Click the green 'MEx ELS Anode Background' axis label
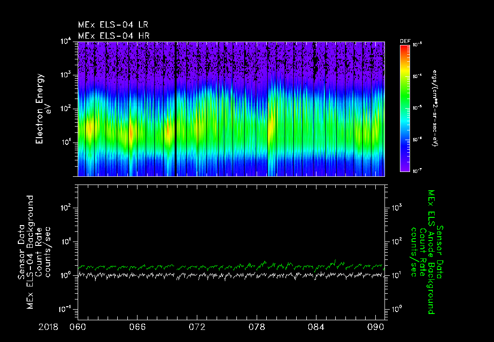 tap(431, 252)
